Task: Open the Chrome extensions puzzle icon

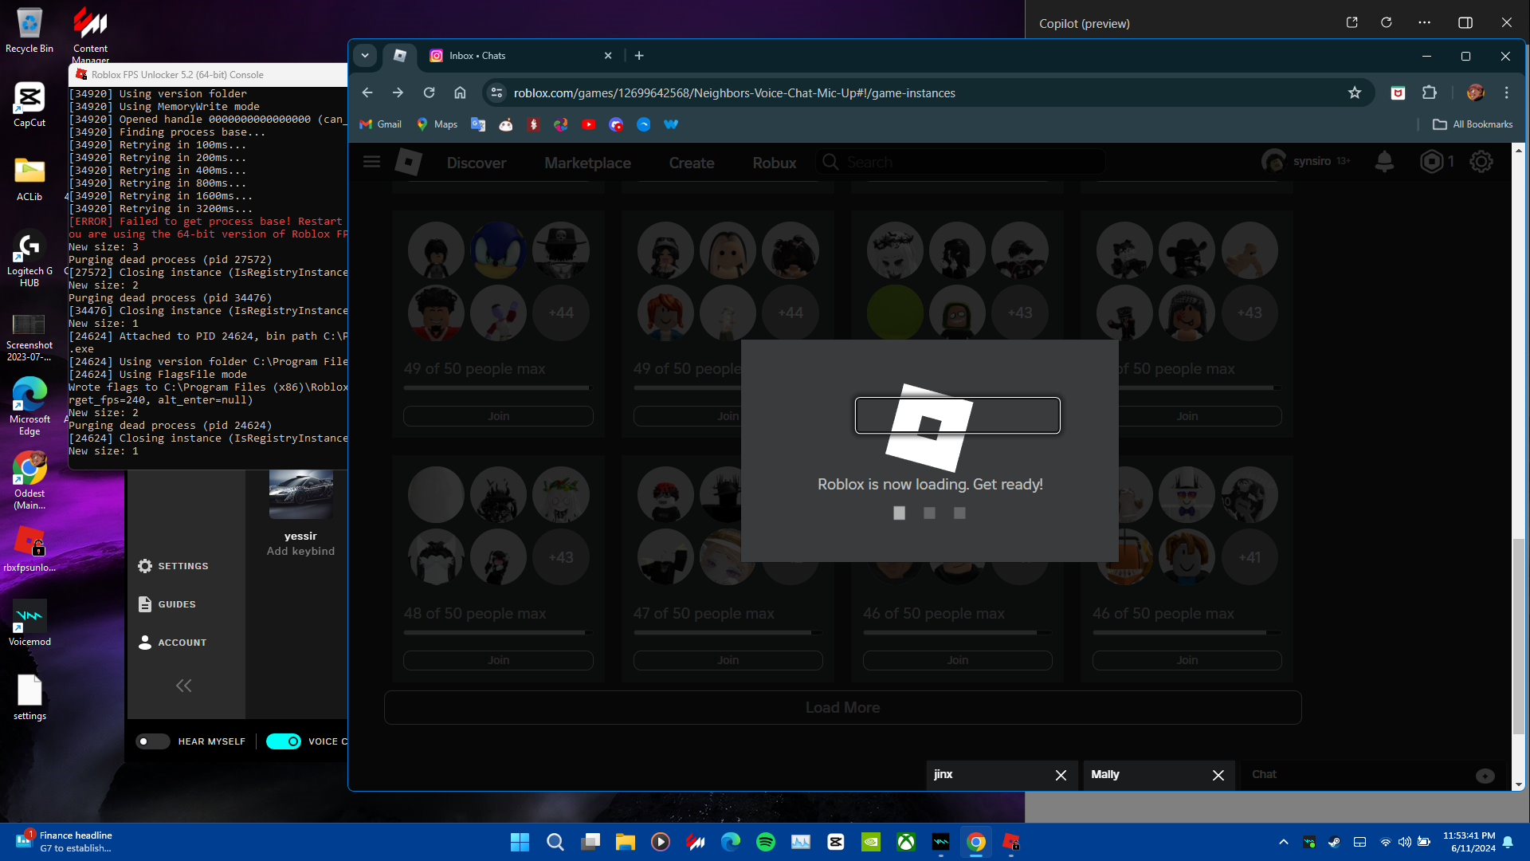Action: pyautogui.click(x=1430, y=93)
